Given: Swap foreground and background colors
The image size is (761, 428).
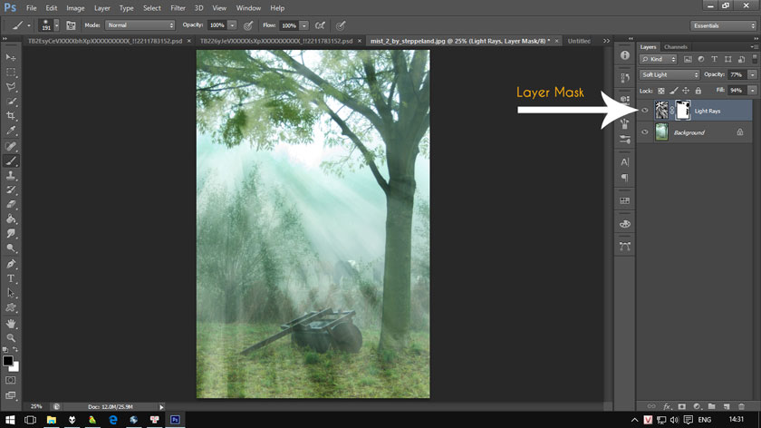Looking at the screenshot, I should 15,349.
